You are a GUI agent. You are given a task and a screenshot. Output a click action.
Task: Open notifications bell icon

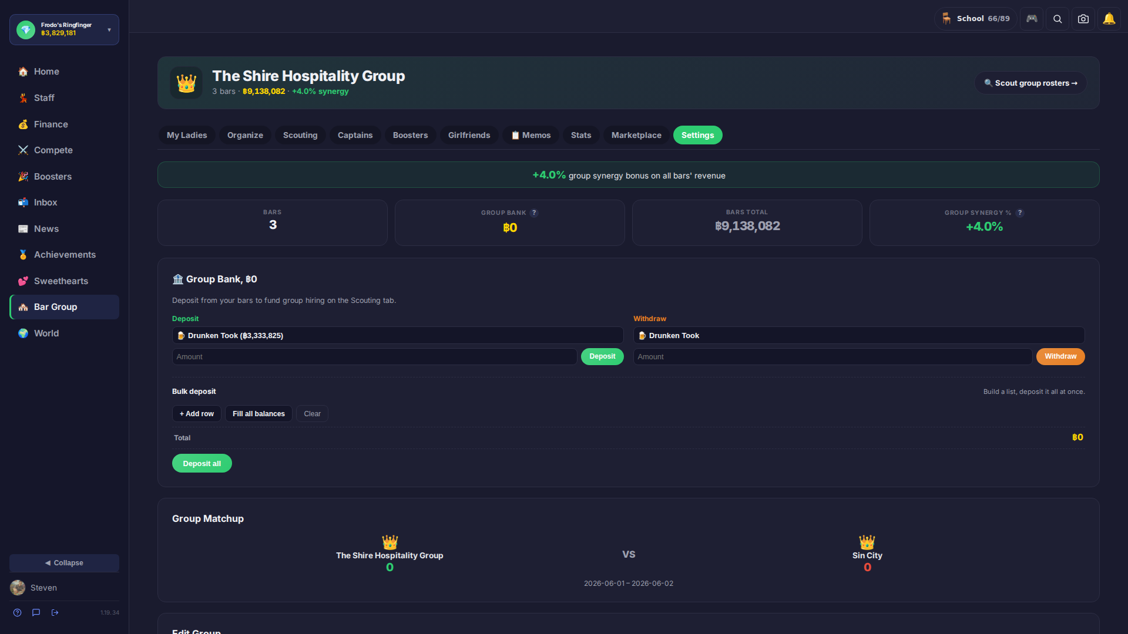[1109, 19]
